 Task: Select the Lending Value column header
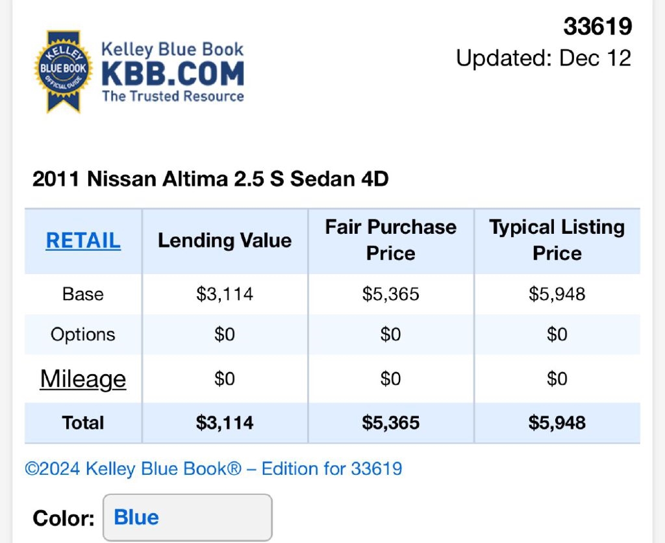(225, 240)
